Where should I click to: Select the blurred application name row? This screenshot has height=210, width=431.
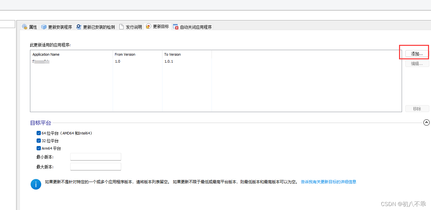(41, 62)
